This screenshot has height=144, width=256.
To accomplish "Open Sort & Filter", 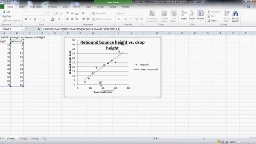I will 227,16.
